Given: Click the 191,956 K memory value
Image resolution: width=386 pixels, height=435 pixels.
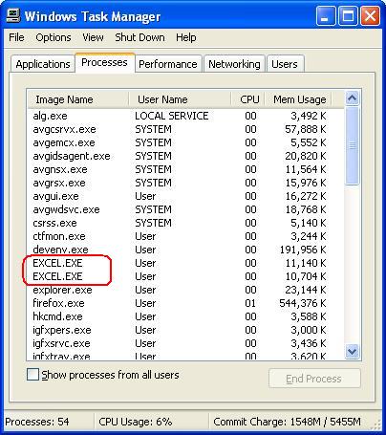Looking at the screenshot, I should pyautogui.click(x=303, y=250).
